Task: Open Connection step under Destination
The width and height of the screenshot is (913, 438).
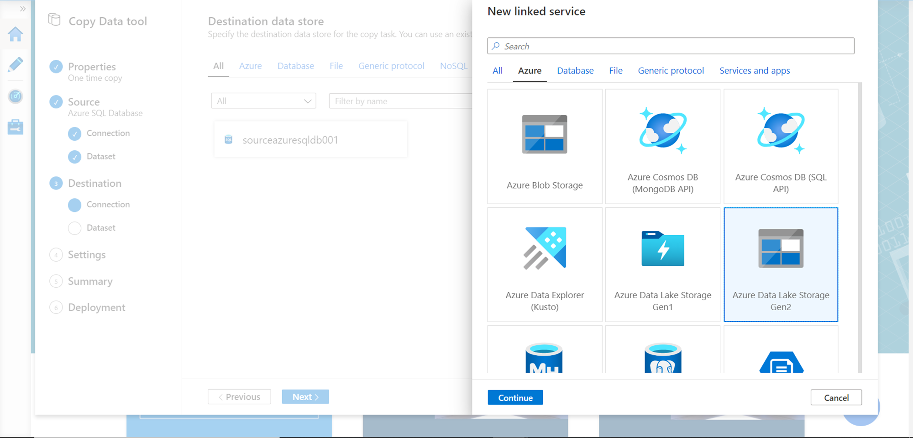Action: pos(108,204)
